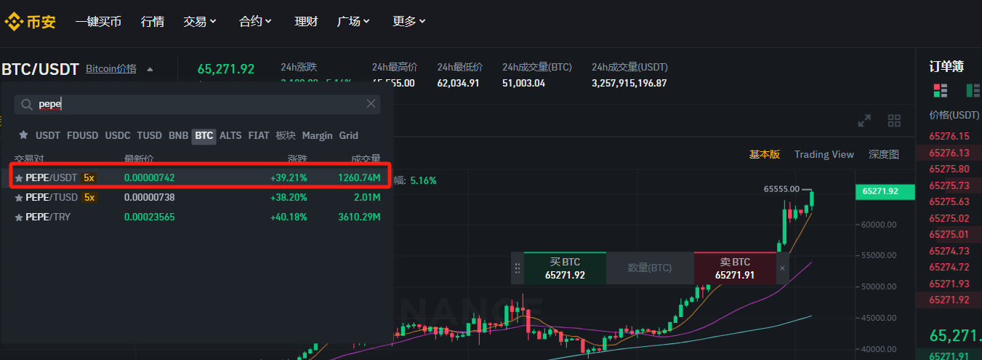The image size is (982, 360).
Task: Focus the 数量(BTC) quantity field
Action: coord(650,268)
